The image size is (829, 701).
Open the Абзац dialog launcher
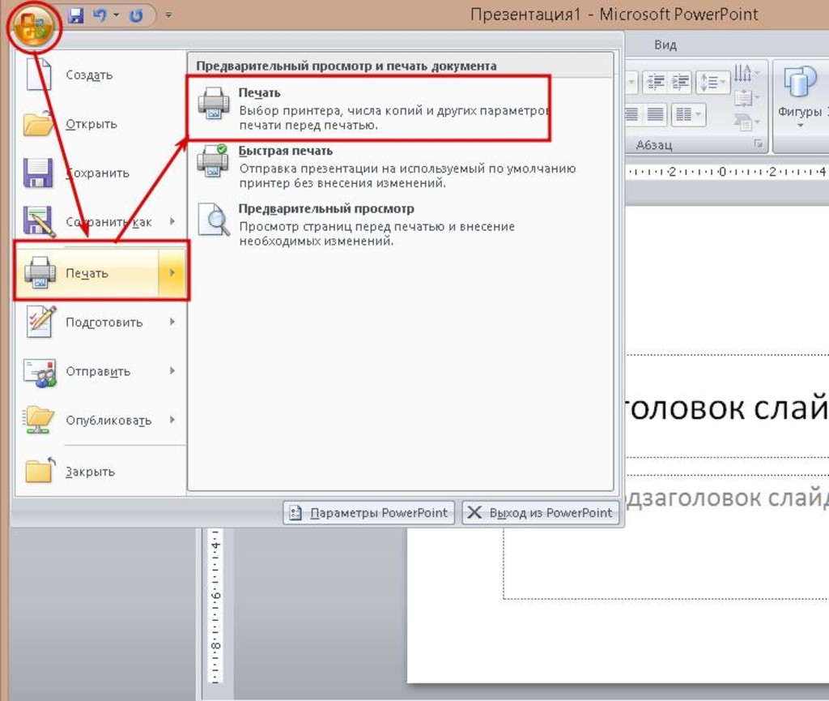pyautogui.click(x=758, y=144)
